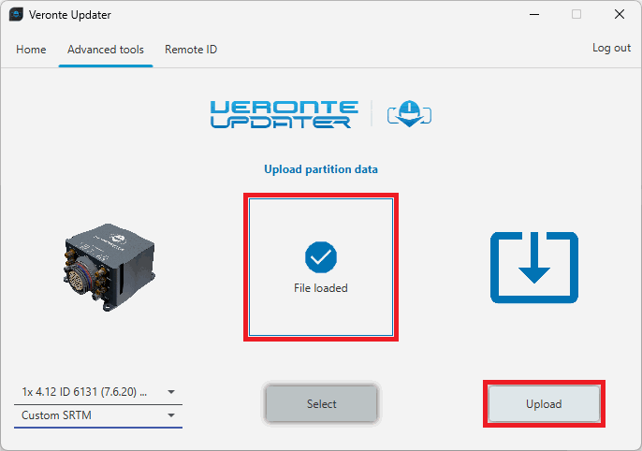Open the Advanced tools tab
The height and width of the screenshot is (451, 642).
point(106,50)
